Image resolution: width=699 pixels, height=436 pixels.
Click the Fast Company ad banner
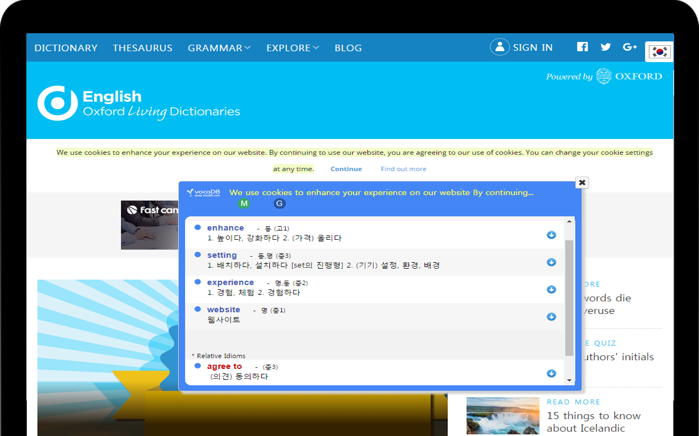[x=150, y=225]
